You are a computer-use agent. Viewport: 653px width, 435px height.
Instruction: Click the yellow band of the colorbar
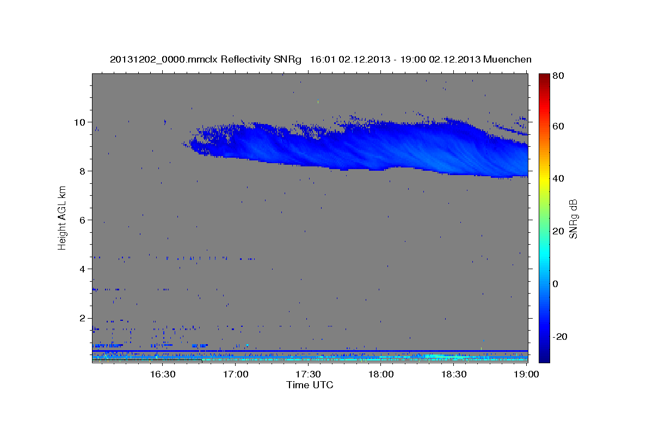544,179
